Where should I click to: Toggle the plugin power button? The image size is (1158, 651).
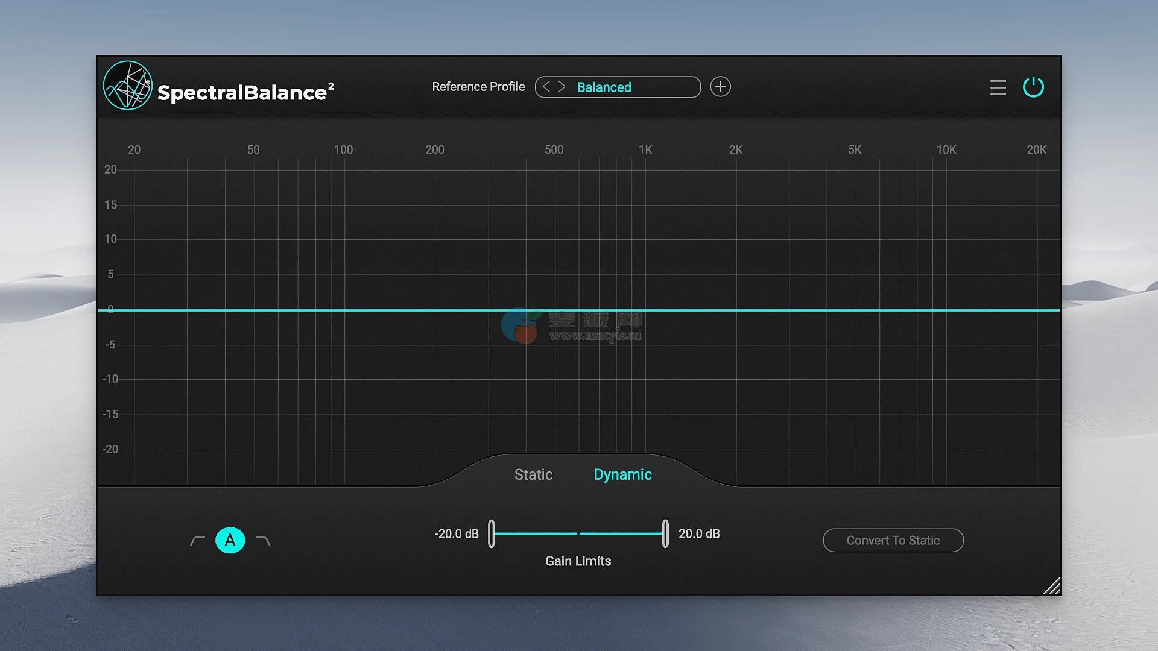point(1033,87)
